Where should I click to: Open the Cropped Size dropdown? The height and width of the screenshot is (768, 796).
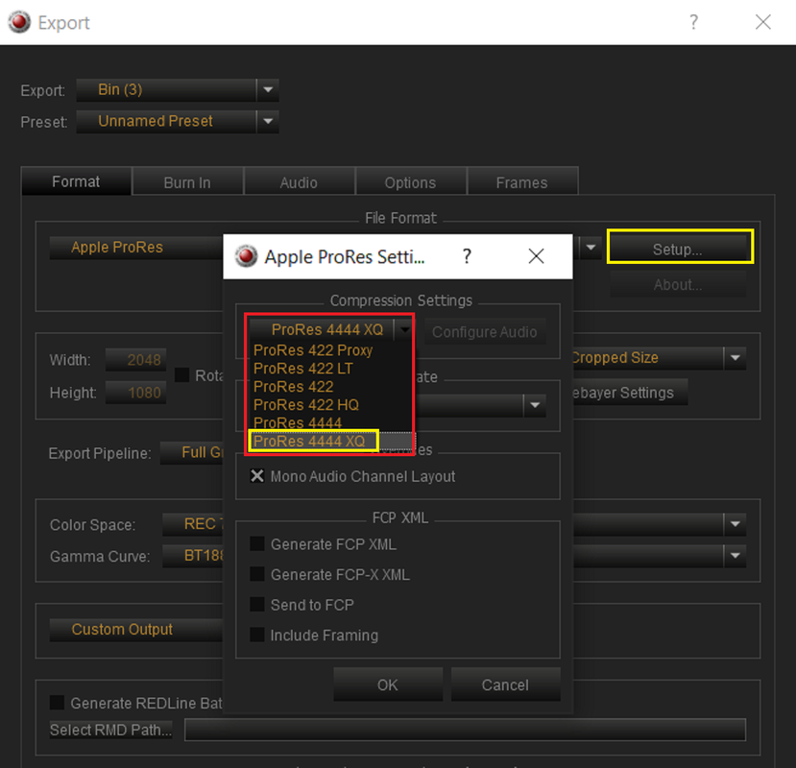click(x=659, y=358)
